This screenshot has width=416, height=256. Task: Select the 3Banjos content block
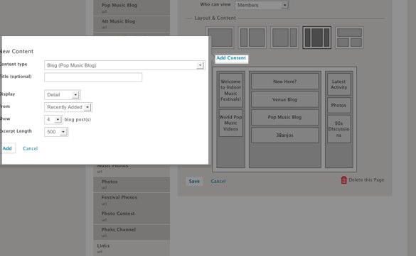[285, 135]
